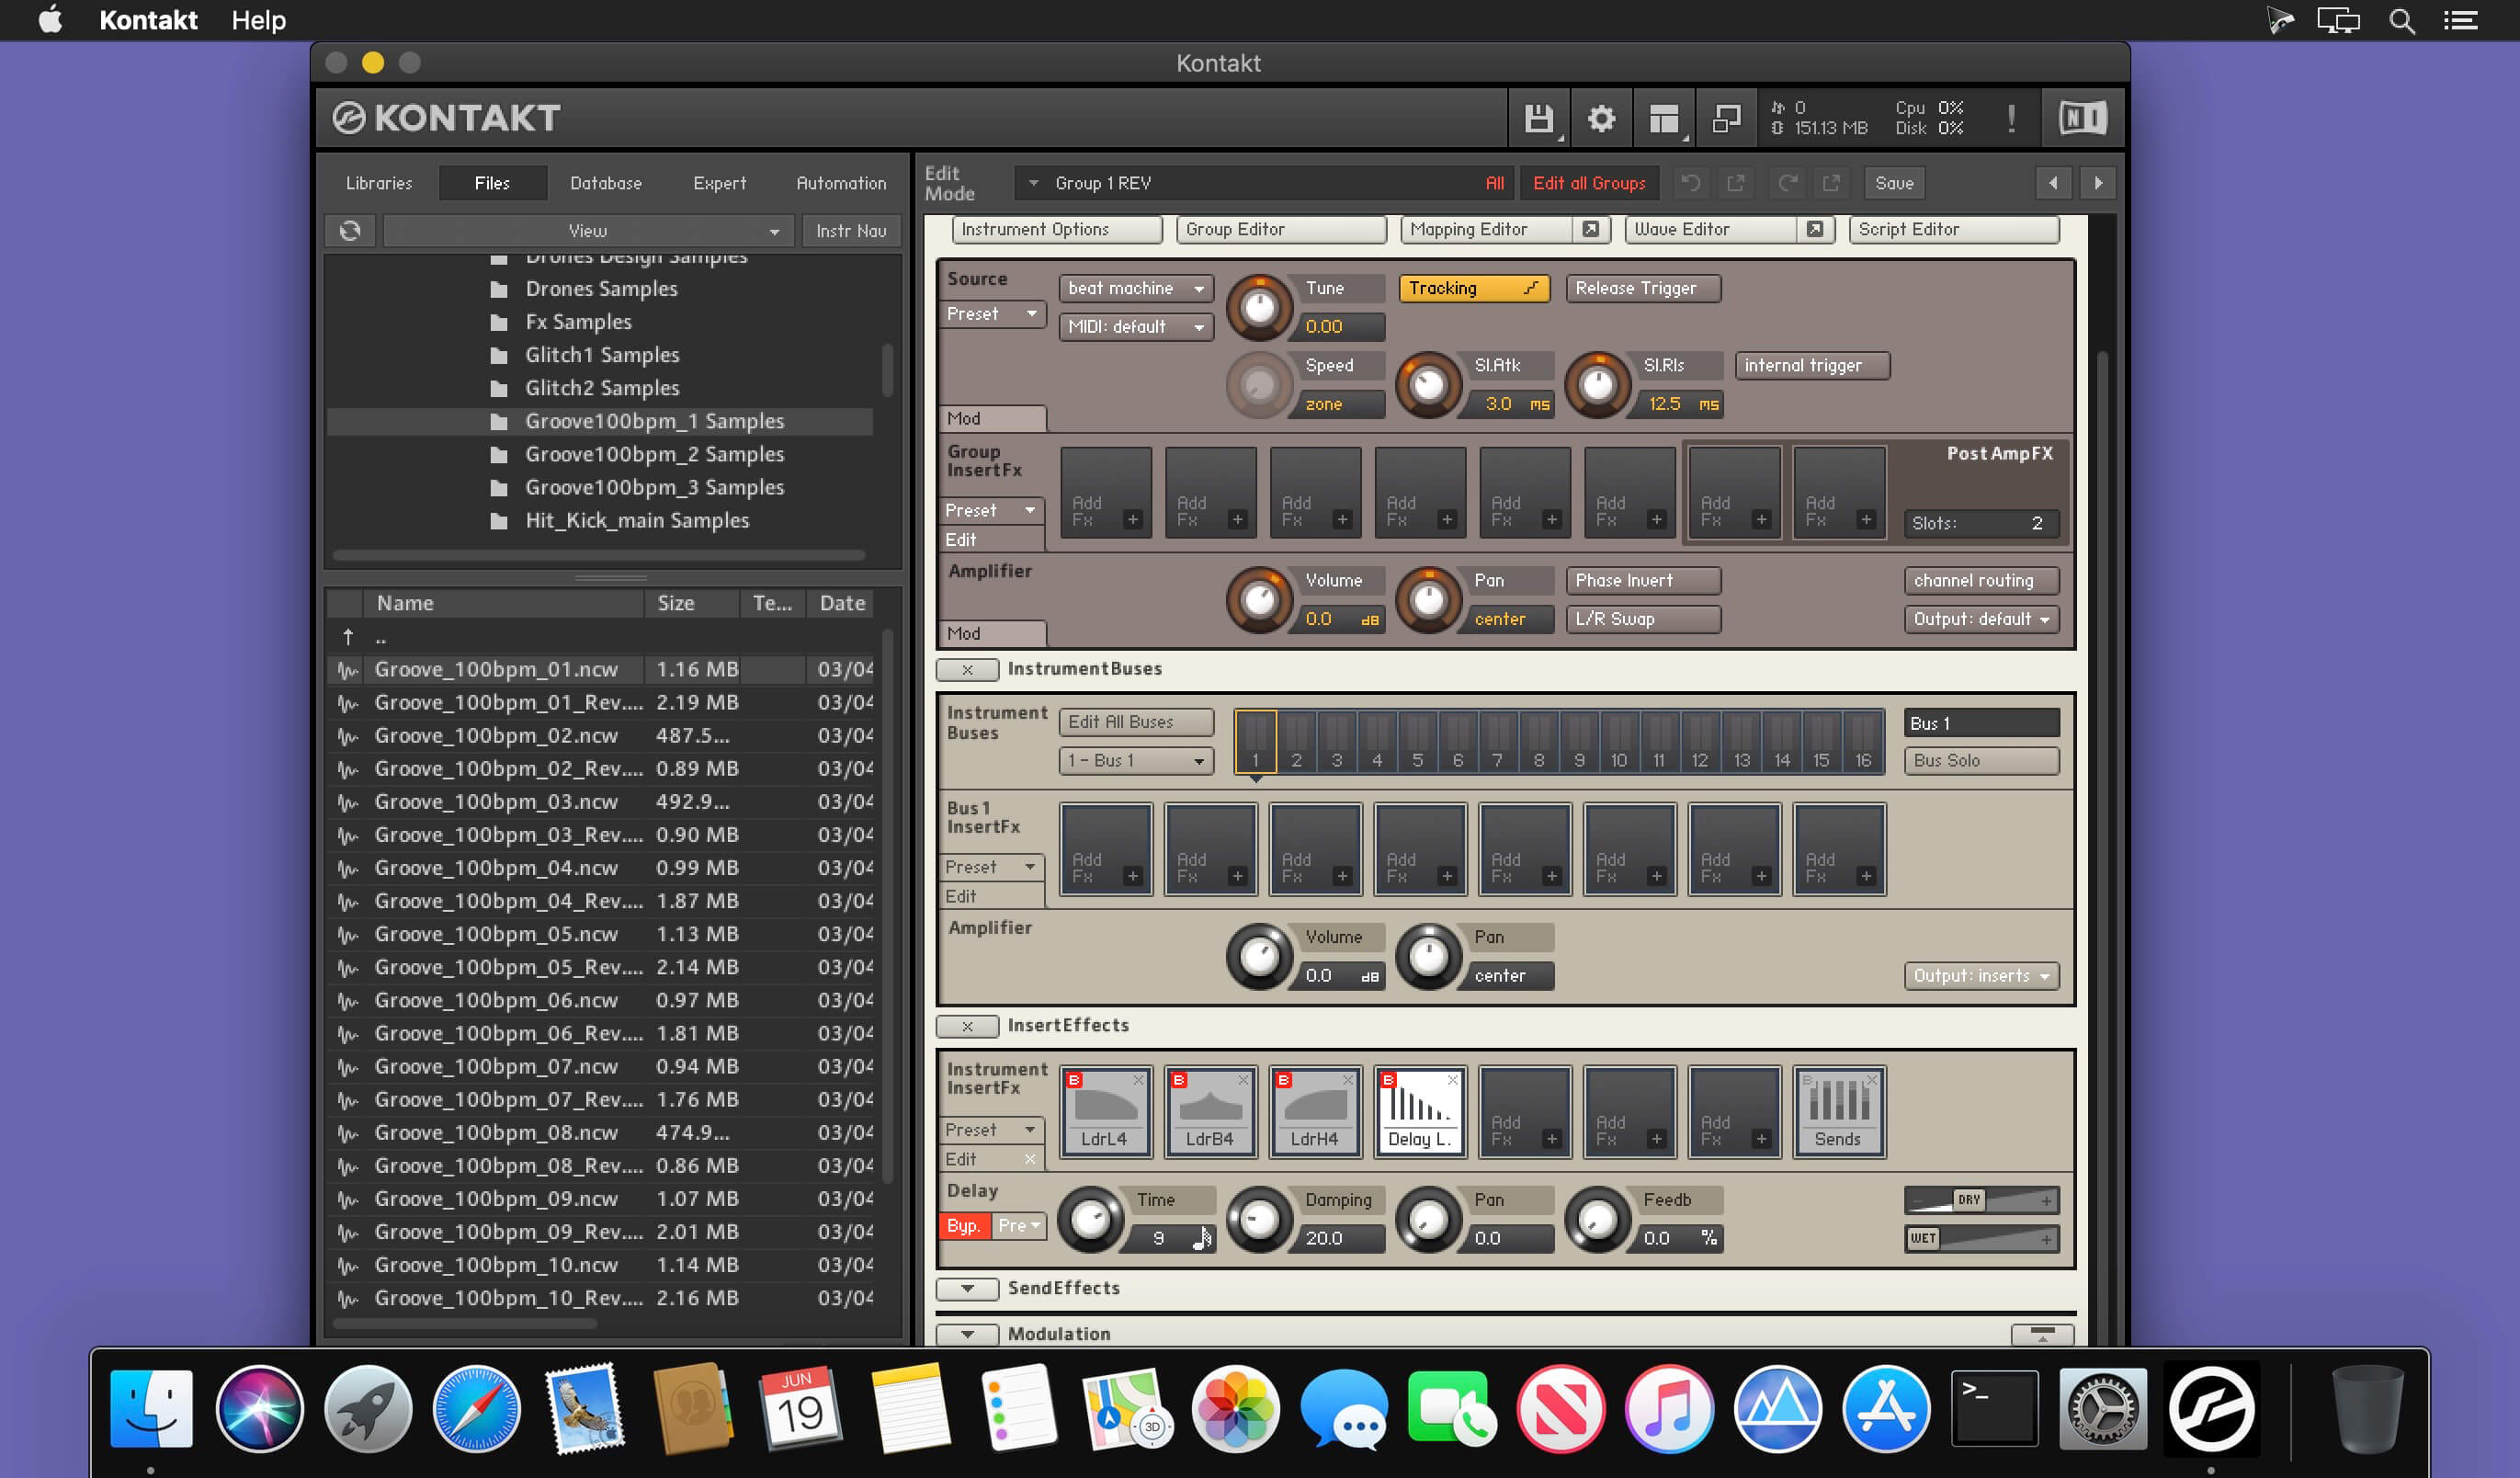Switch to the Expert tab
Viewport: 2520px width, 1478px height.
point(720,184)
